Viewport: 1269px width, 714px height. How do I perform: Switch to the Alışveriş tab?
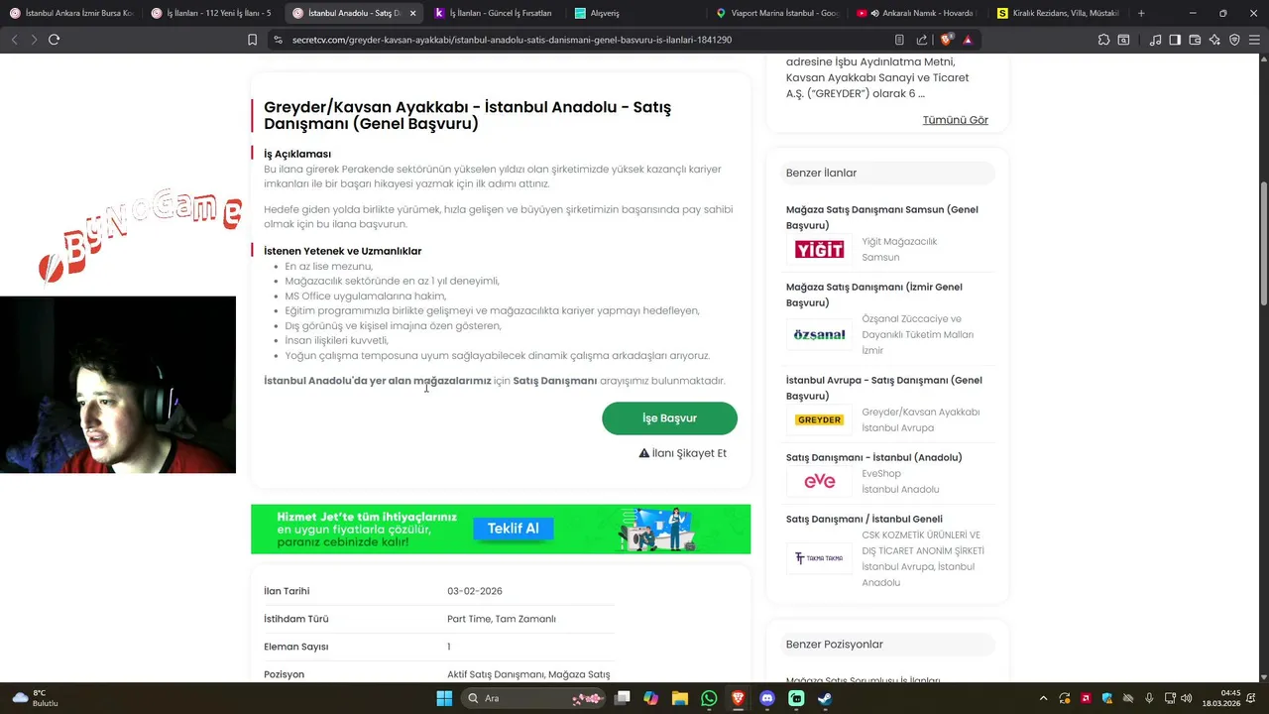pyautogui.click(x=636, y=13)
